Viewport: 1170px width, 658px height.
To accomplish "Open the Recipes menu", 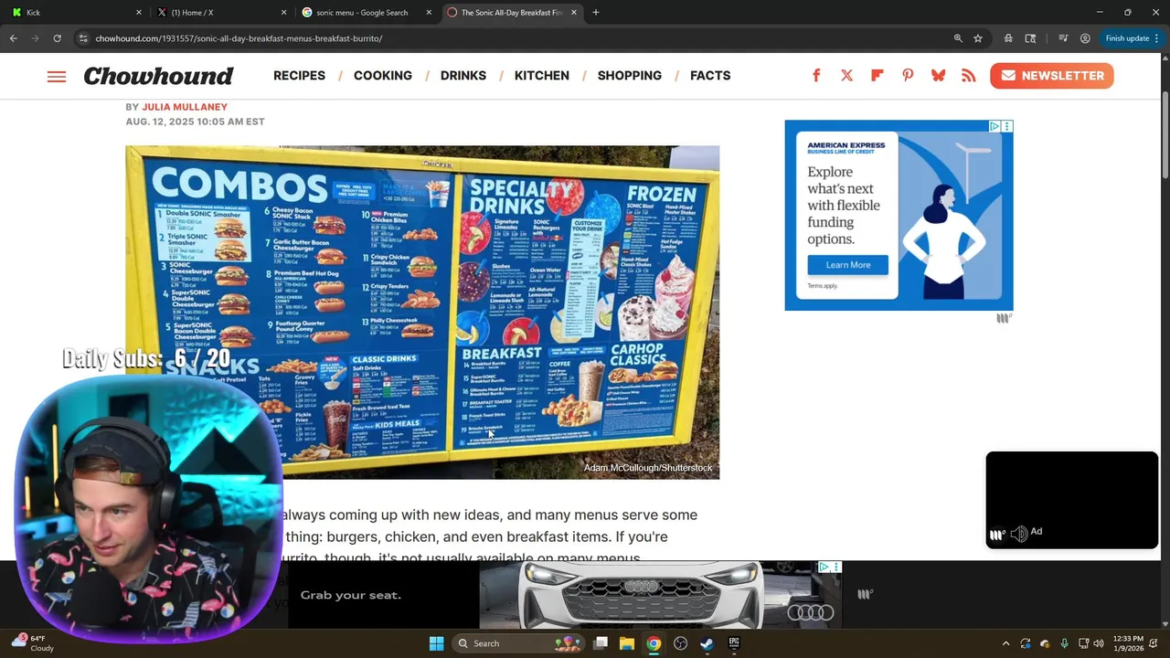I will point(299,76).
